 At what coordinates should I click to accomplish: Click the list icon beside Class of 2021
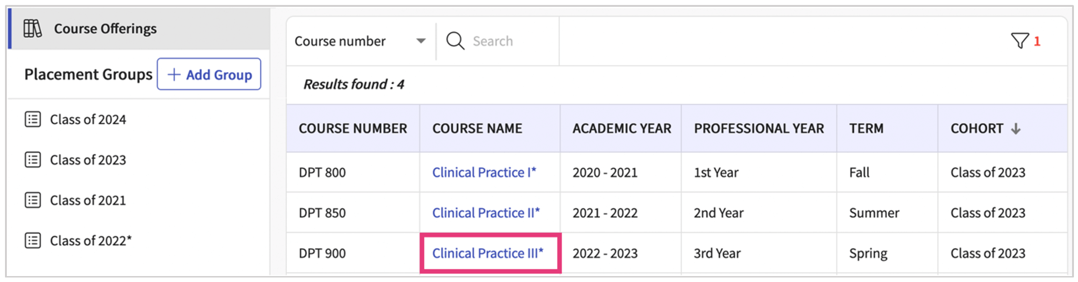coord(33,200)
